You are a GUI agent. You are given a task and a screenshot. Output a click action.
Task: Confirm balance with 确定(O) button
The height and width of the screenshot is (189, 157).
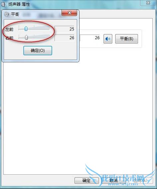point(38,51)
